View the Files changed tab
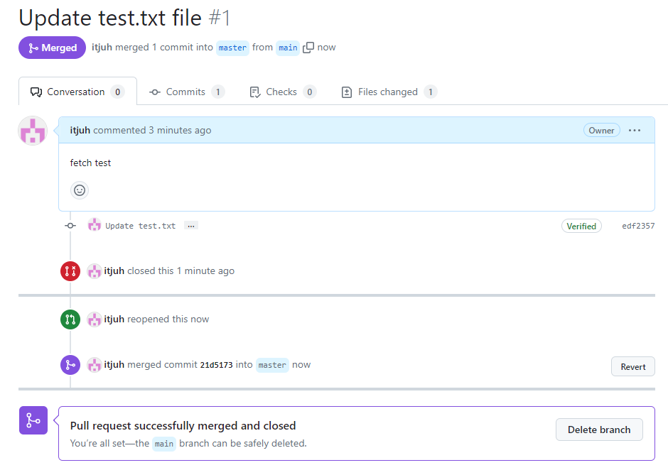668x470 pixels. [x=389, y=92]
